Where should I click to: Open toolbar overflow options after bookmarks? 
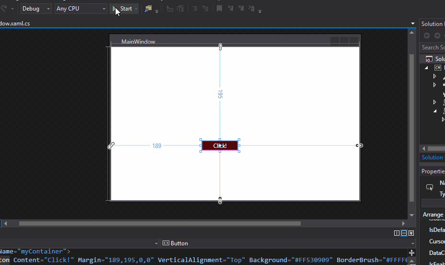pos(260,11)
